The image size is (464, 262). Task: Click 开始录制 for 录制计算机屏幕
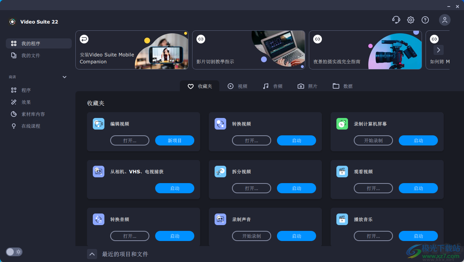373,140
